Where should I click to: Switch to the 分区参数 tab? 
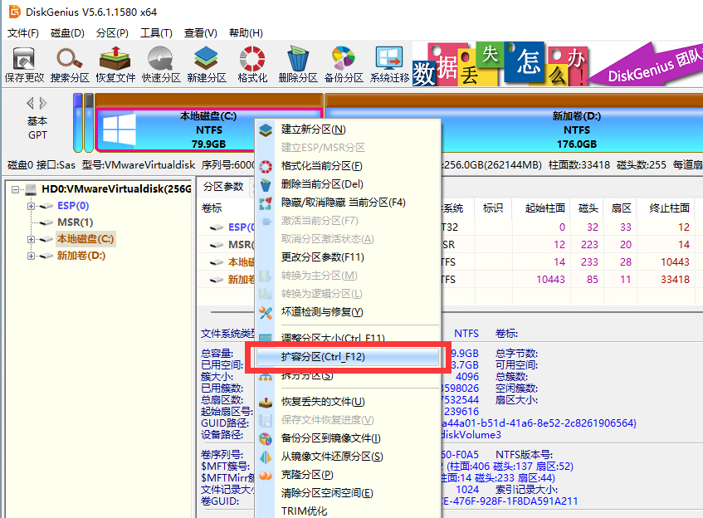[223, 186]
